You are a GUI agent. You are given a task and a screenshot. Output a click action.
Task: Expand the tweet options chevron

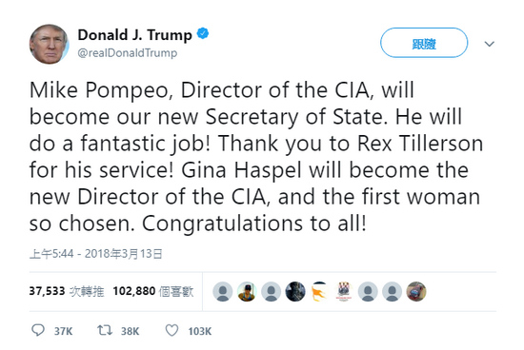tap(490, 44)
